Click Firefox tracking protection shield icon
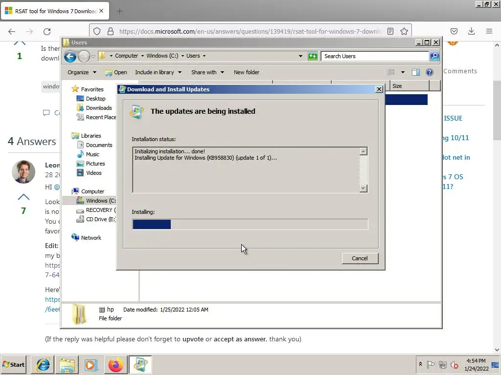 (97, 31)
